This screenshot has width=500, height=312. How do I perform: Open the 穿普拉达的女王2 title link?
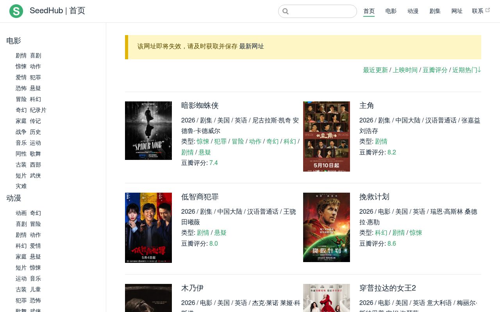[x=387, y=288]
